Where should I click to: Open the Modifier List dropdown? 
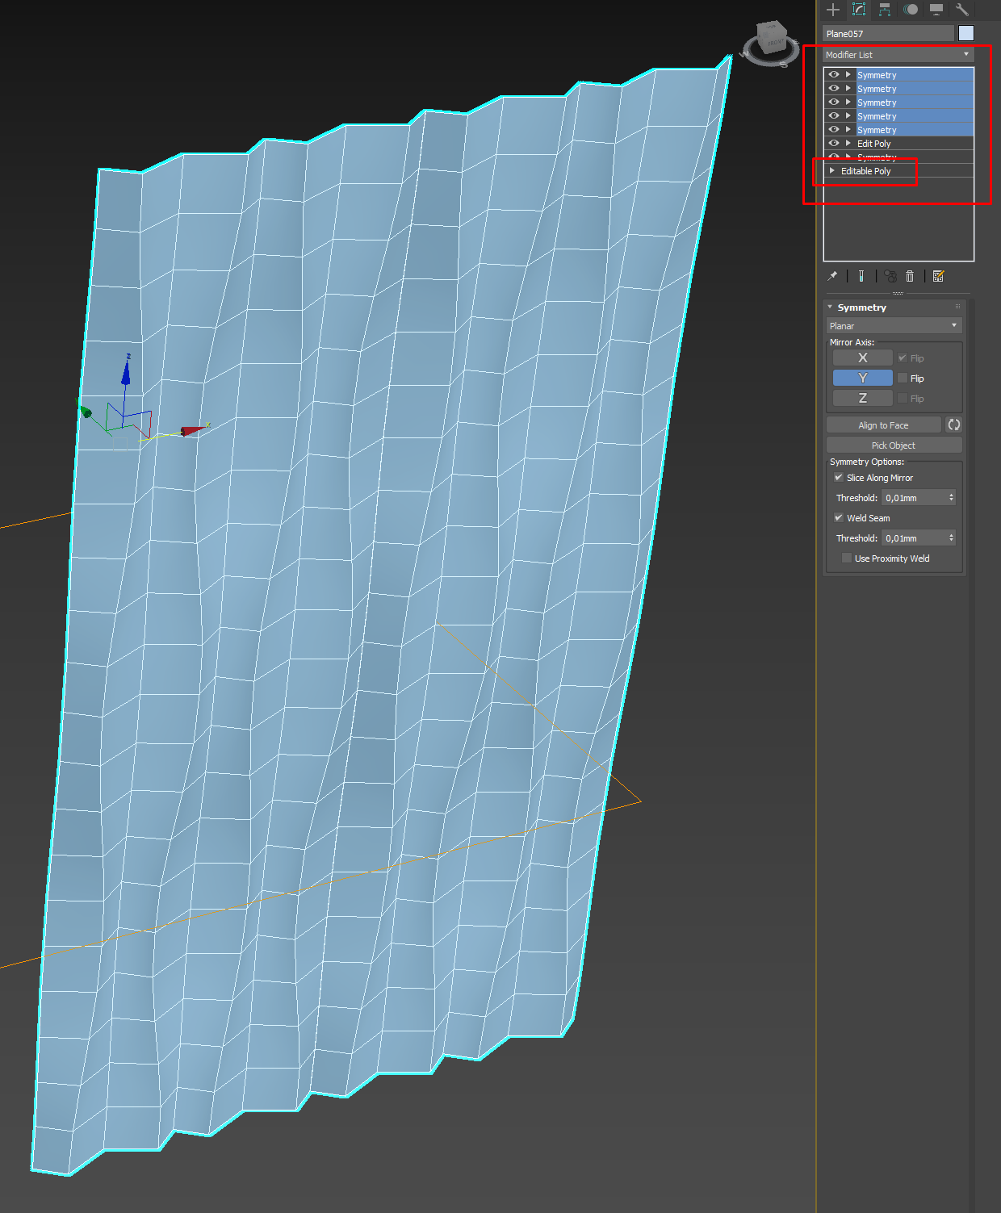click(x=898, y=55)
